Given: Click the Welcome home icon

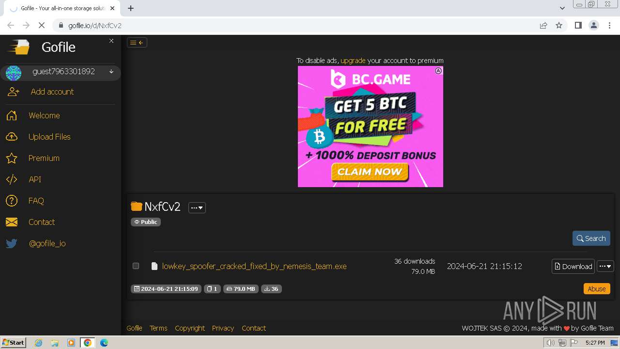Looking at the screenshot, I should pos(12,115).
